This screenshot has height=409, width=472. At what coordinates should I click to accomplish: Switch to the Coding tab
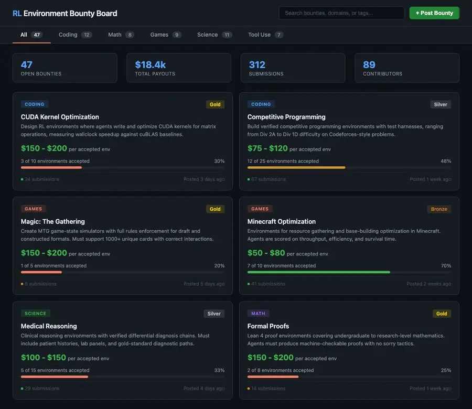coord(74,35)
